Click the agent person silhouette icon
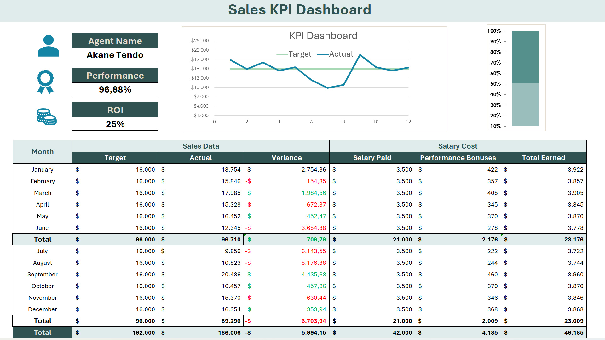This screenshot has width=605, height=340. point(48,46)
